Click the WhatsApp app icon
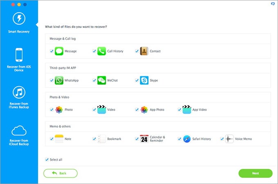 (59, 80)
